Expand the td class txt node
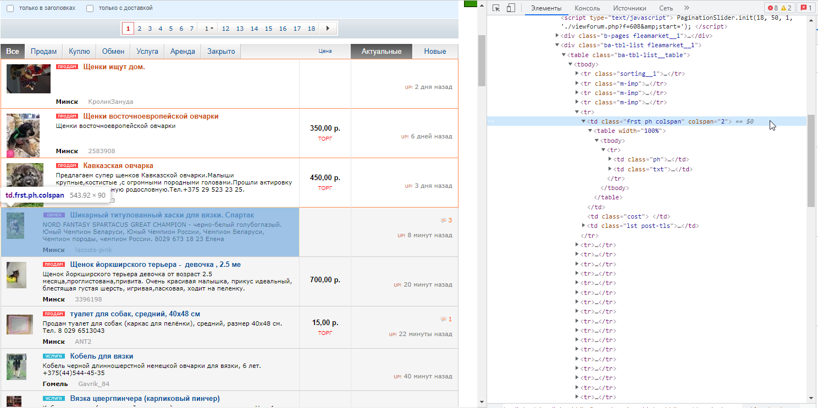 pyautogui.click(x=610, y=169)
